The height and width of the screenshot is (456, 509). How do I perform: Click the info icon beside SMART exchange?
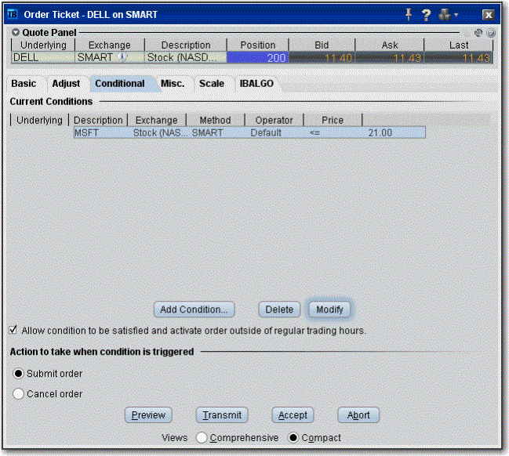[122, 57]
